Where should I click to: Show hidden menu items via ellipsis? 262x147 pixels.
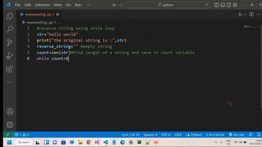tap(89, 5)
